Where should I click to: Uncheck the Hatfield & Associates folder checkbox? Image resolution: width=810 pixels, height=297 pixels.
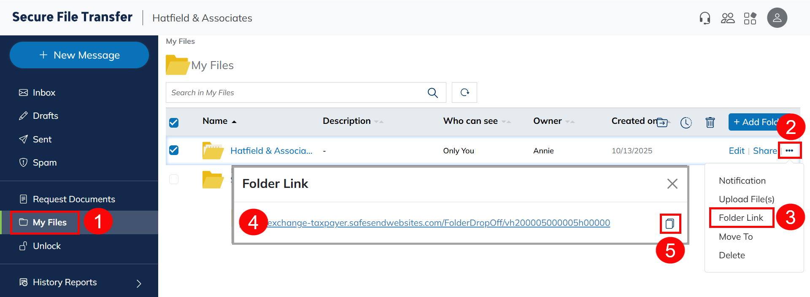(x=174, y=150)
